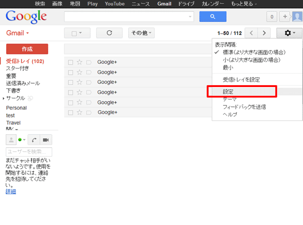
Task: Expand the Gmail product switcher dropdown
Action: coord(18,34)
